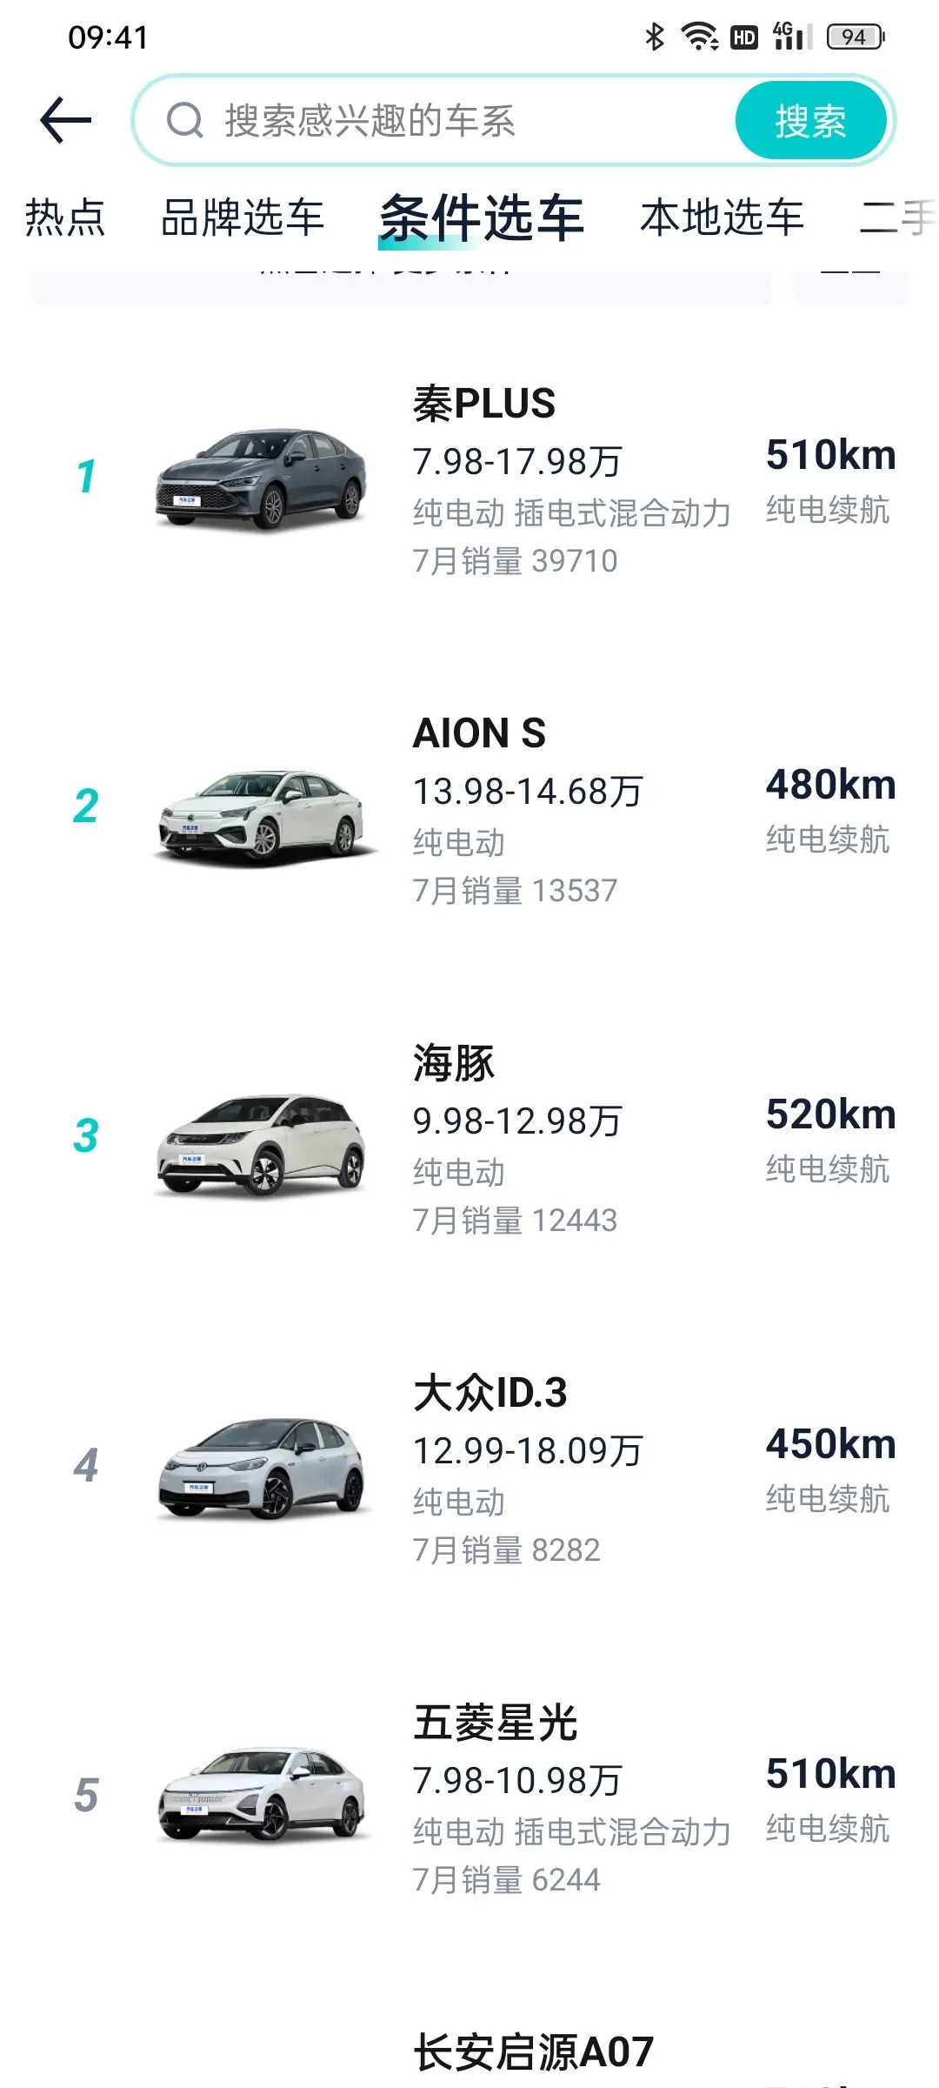Tap the back arrow icon

point(66,120)
